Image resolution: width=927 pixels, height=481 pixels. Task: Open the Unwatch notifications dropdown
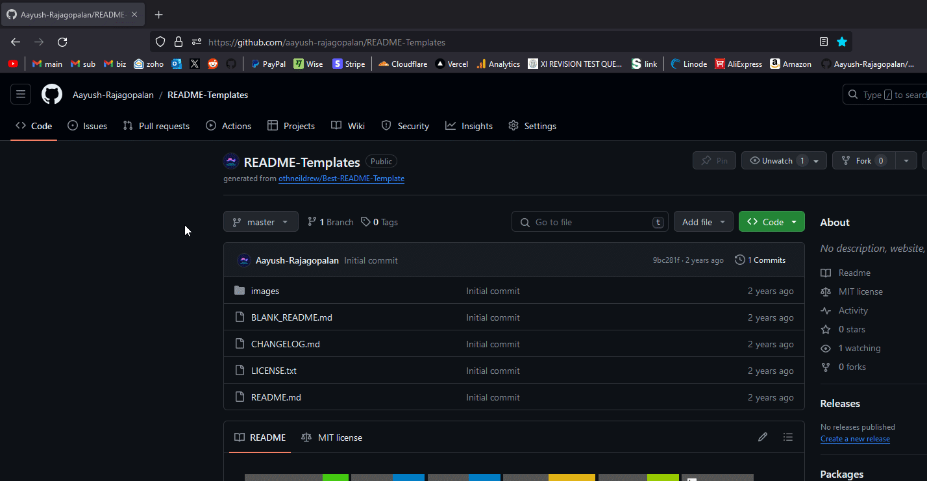click(784, 160)
